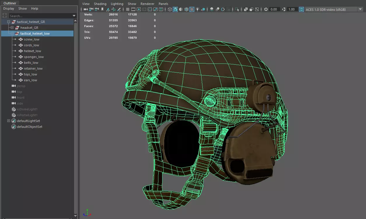Click the Exposure aperture icon

coord(266,9)
